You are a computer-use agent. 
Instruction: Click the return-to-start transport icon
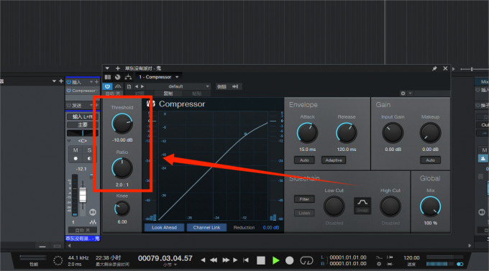tap(246, 260)
